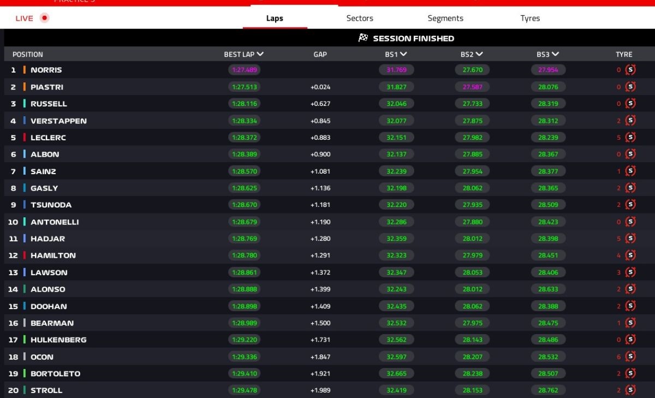Click the chequered flag session icon
655x398 pixels.
coord(363,38)
